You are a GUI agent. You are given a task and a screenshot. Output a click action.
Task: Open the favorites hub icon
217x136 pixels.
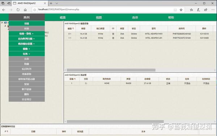[191, 10]
